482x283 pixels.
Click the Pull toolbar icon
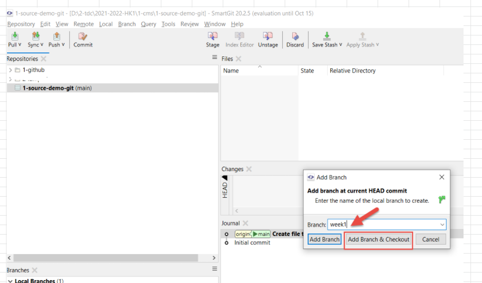tap(14, 36)
